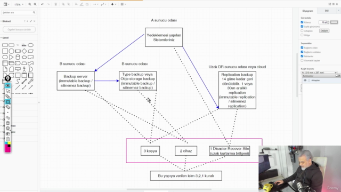Image resolution: width=341 pixels, height=192 pixels.
Task: Click the horizontal scrollbar at canvas bottom
Action: (169, 189)
